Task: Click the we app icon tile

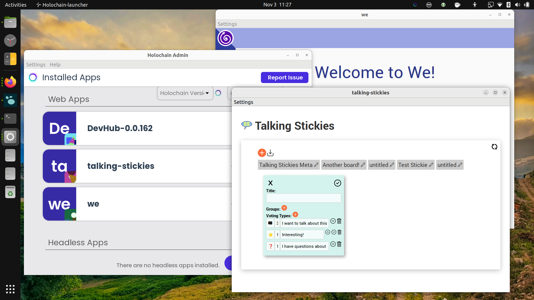Action: 60,204
